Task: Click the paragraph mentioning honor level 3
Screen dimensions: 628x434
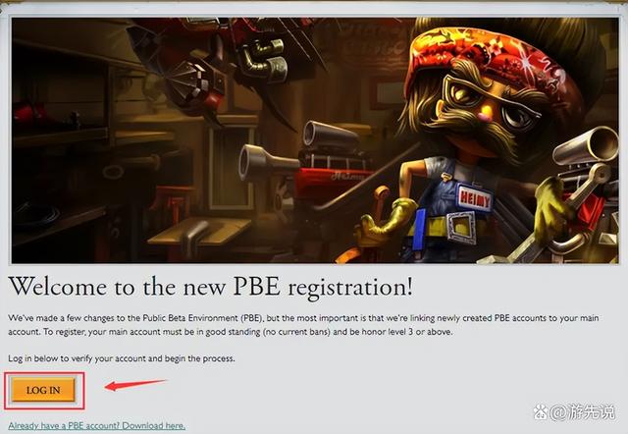Action: (303, 325)
